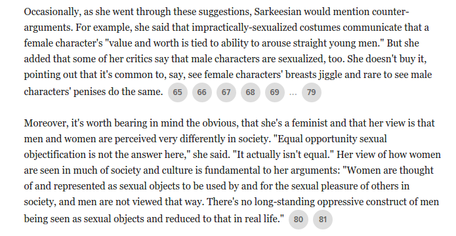
Task: Click comment marker 68
Action: point(251,92)
